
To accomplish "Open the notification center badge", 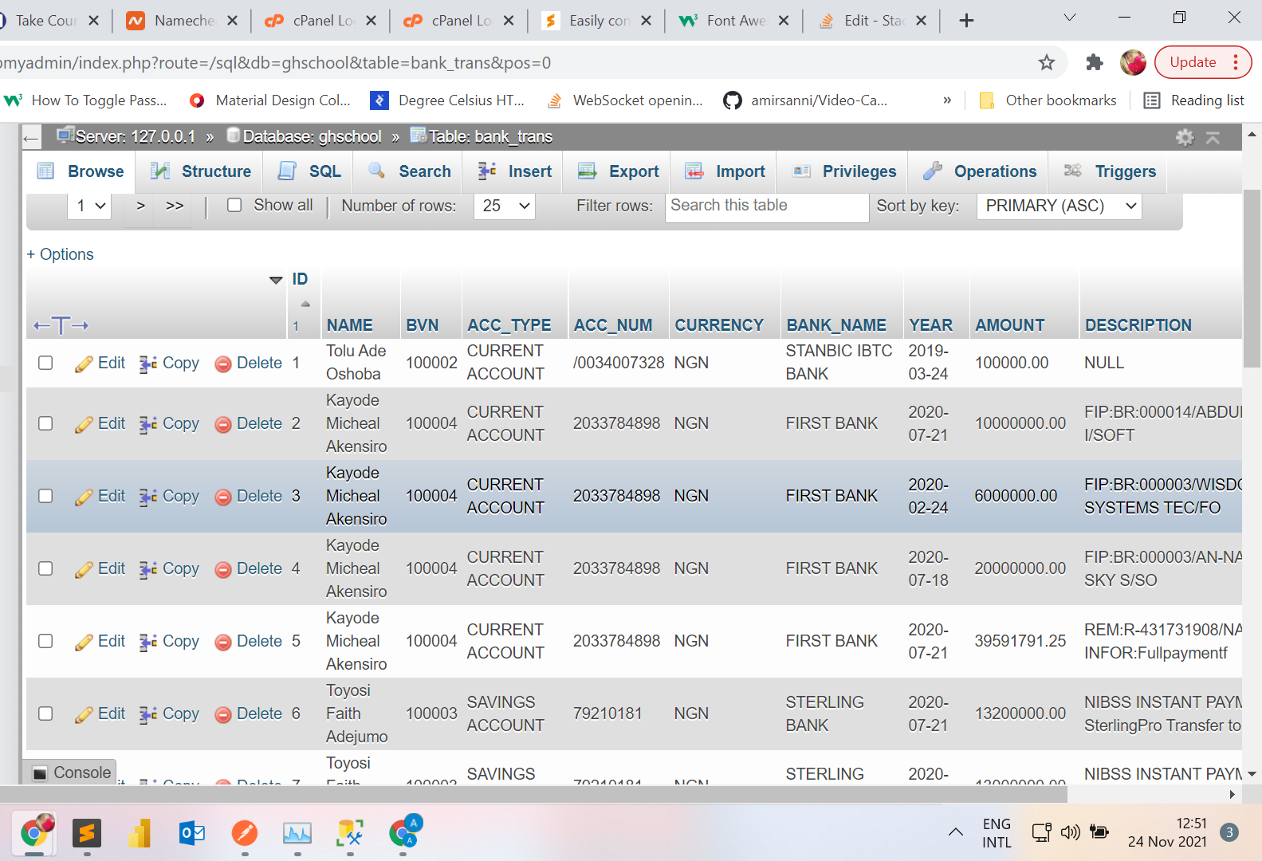I will [1229, 832].
